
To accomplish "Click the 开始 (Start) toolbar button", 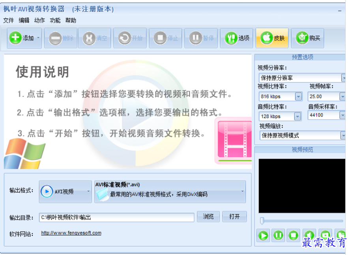I will (130, 38).
